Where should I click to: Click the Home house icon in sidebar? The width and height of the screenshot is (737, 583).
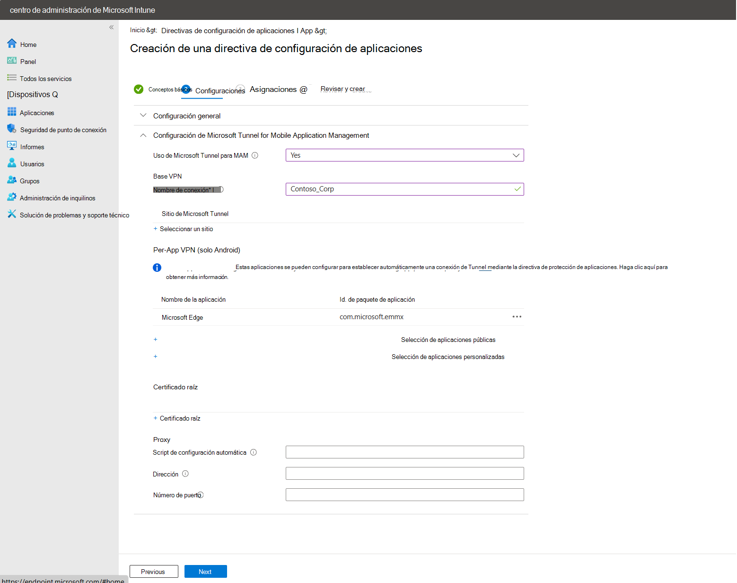pyautogui.click(x=12, y=44)
